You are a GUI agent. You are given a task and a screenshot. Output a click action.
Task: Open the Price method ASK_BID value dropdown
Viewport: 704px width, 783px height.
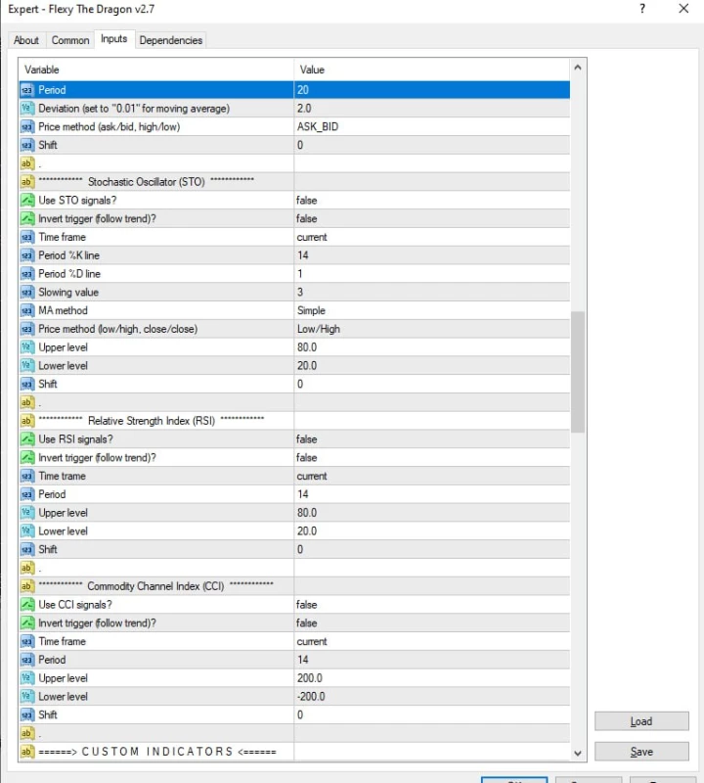[x=430, y=127]
